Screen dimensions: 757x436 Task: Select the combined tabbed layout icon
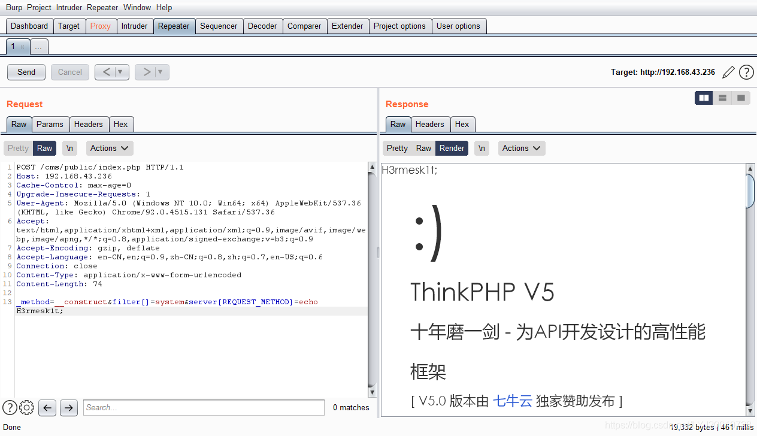click(x=741, y=98)
